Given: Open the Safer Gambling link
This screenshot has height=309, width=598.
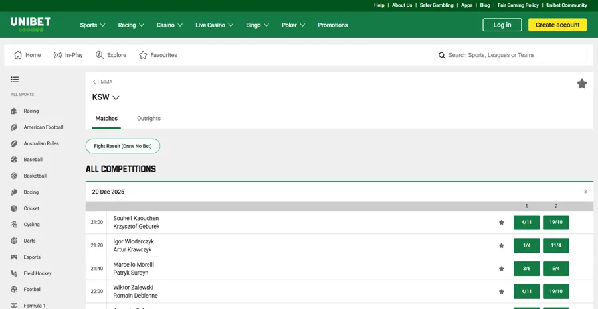Looking at the screenshot, I should [437, 5].
